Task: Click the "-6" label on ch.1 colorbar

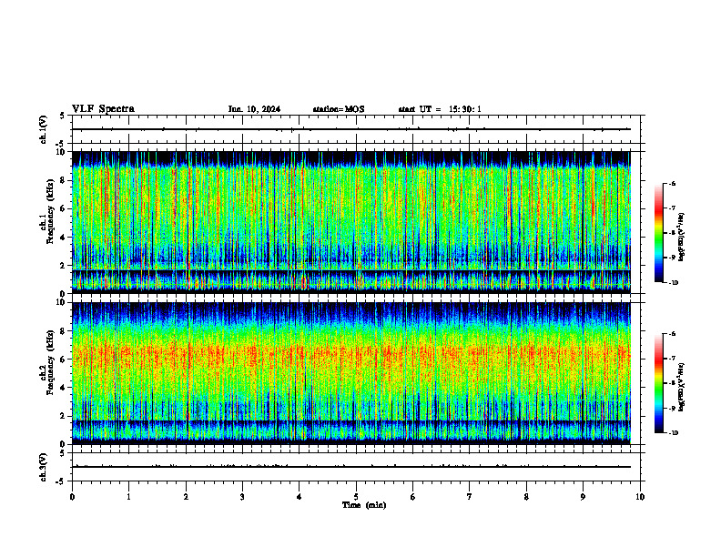Action: tap(672, 183)
